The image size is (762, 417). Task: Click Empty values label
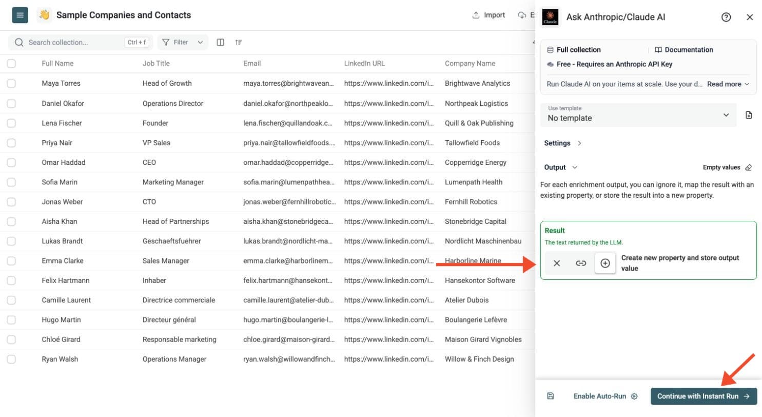tap(721, 167)
